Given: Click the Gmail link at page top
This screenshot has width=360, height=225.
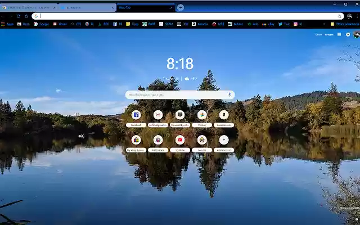Looking at the screenshot, I should 319,34.
